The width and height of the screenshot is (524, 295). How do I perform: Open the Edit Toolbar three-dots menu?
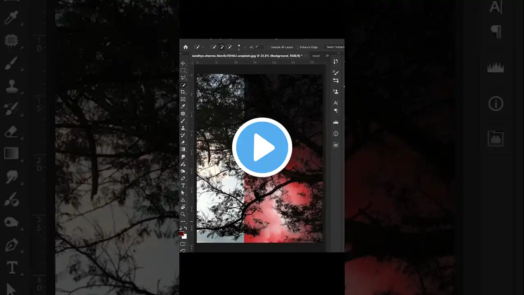[183, 221]
